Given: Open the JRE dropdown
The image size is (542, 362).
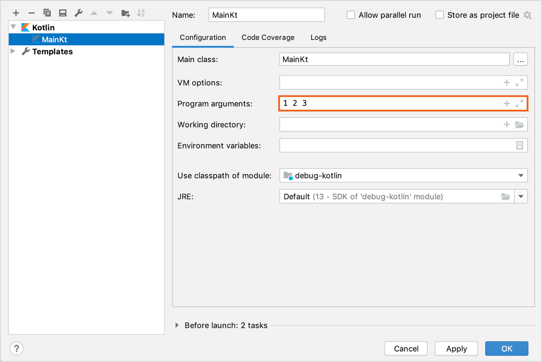Looking at the screenshot, I should [521, 196].
